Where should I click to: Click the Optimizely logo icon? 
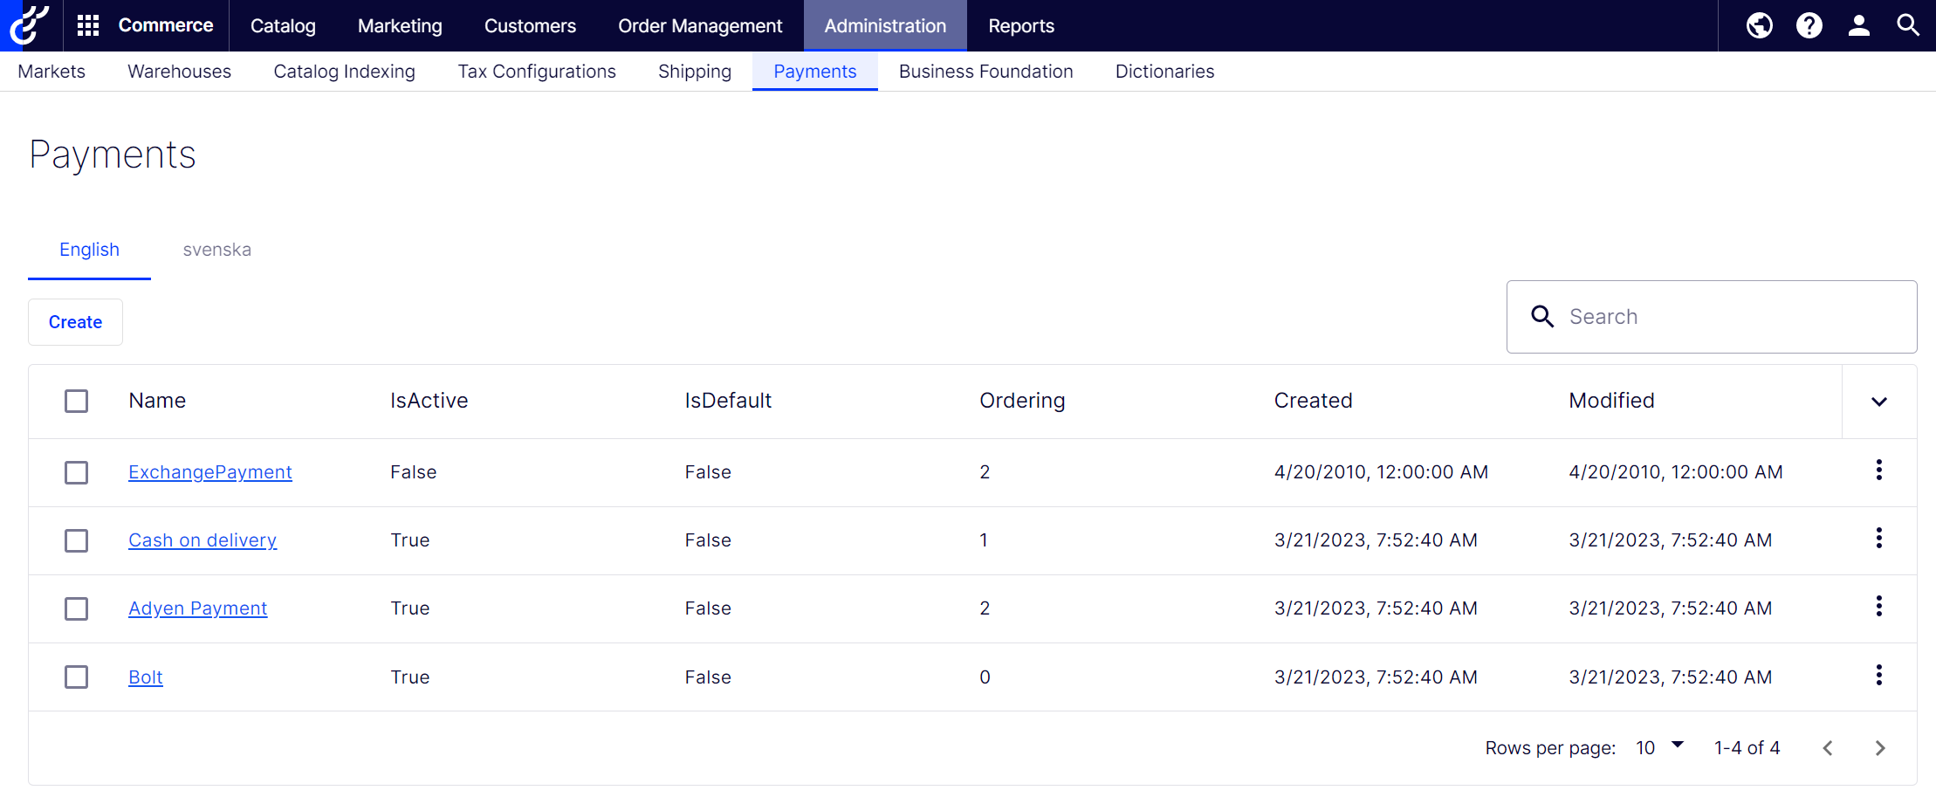coord(31,25)
